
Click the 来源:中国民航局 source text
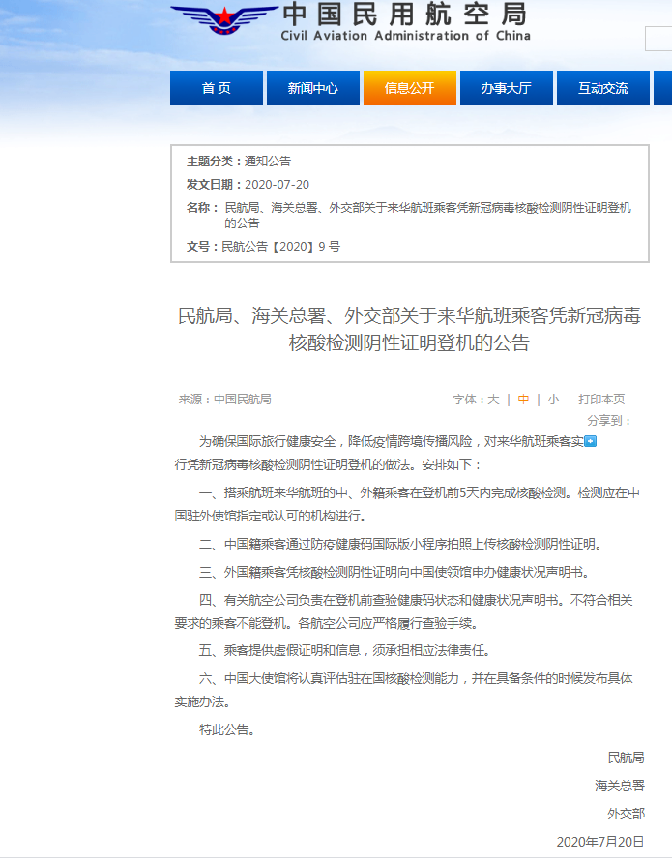[x=224, y=399]
